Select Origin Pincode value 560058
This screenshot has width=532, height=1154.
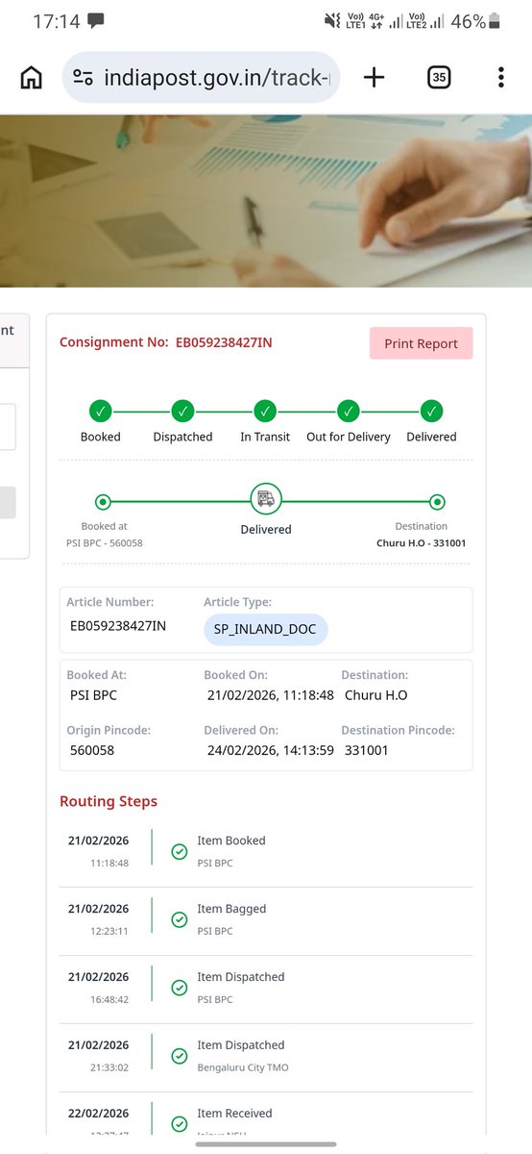tap(92, 750)
